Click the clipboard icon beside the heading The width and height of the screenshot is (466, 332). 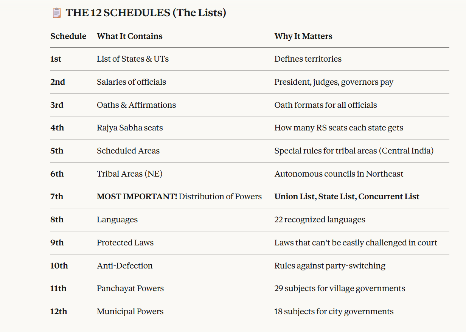(x=56, y=13)
